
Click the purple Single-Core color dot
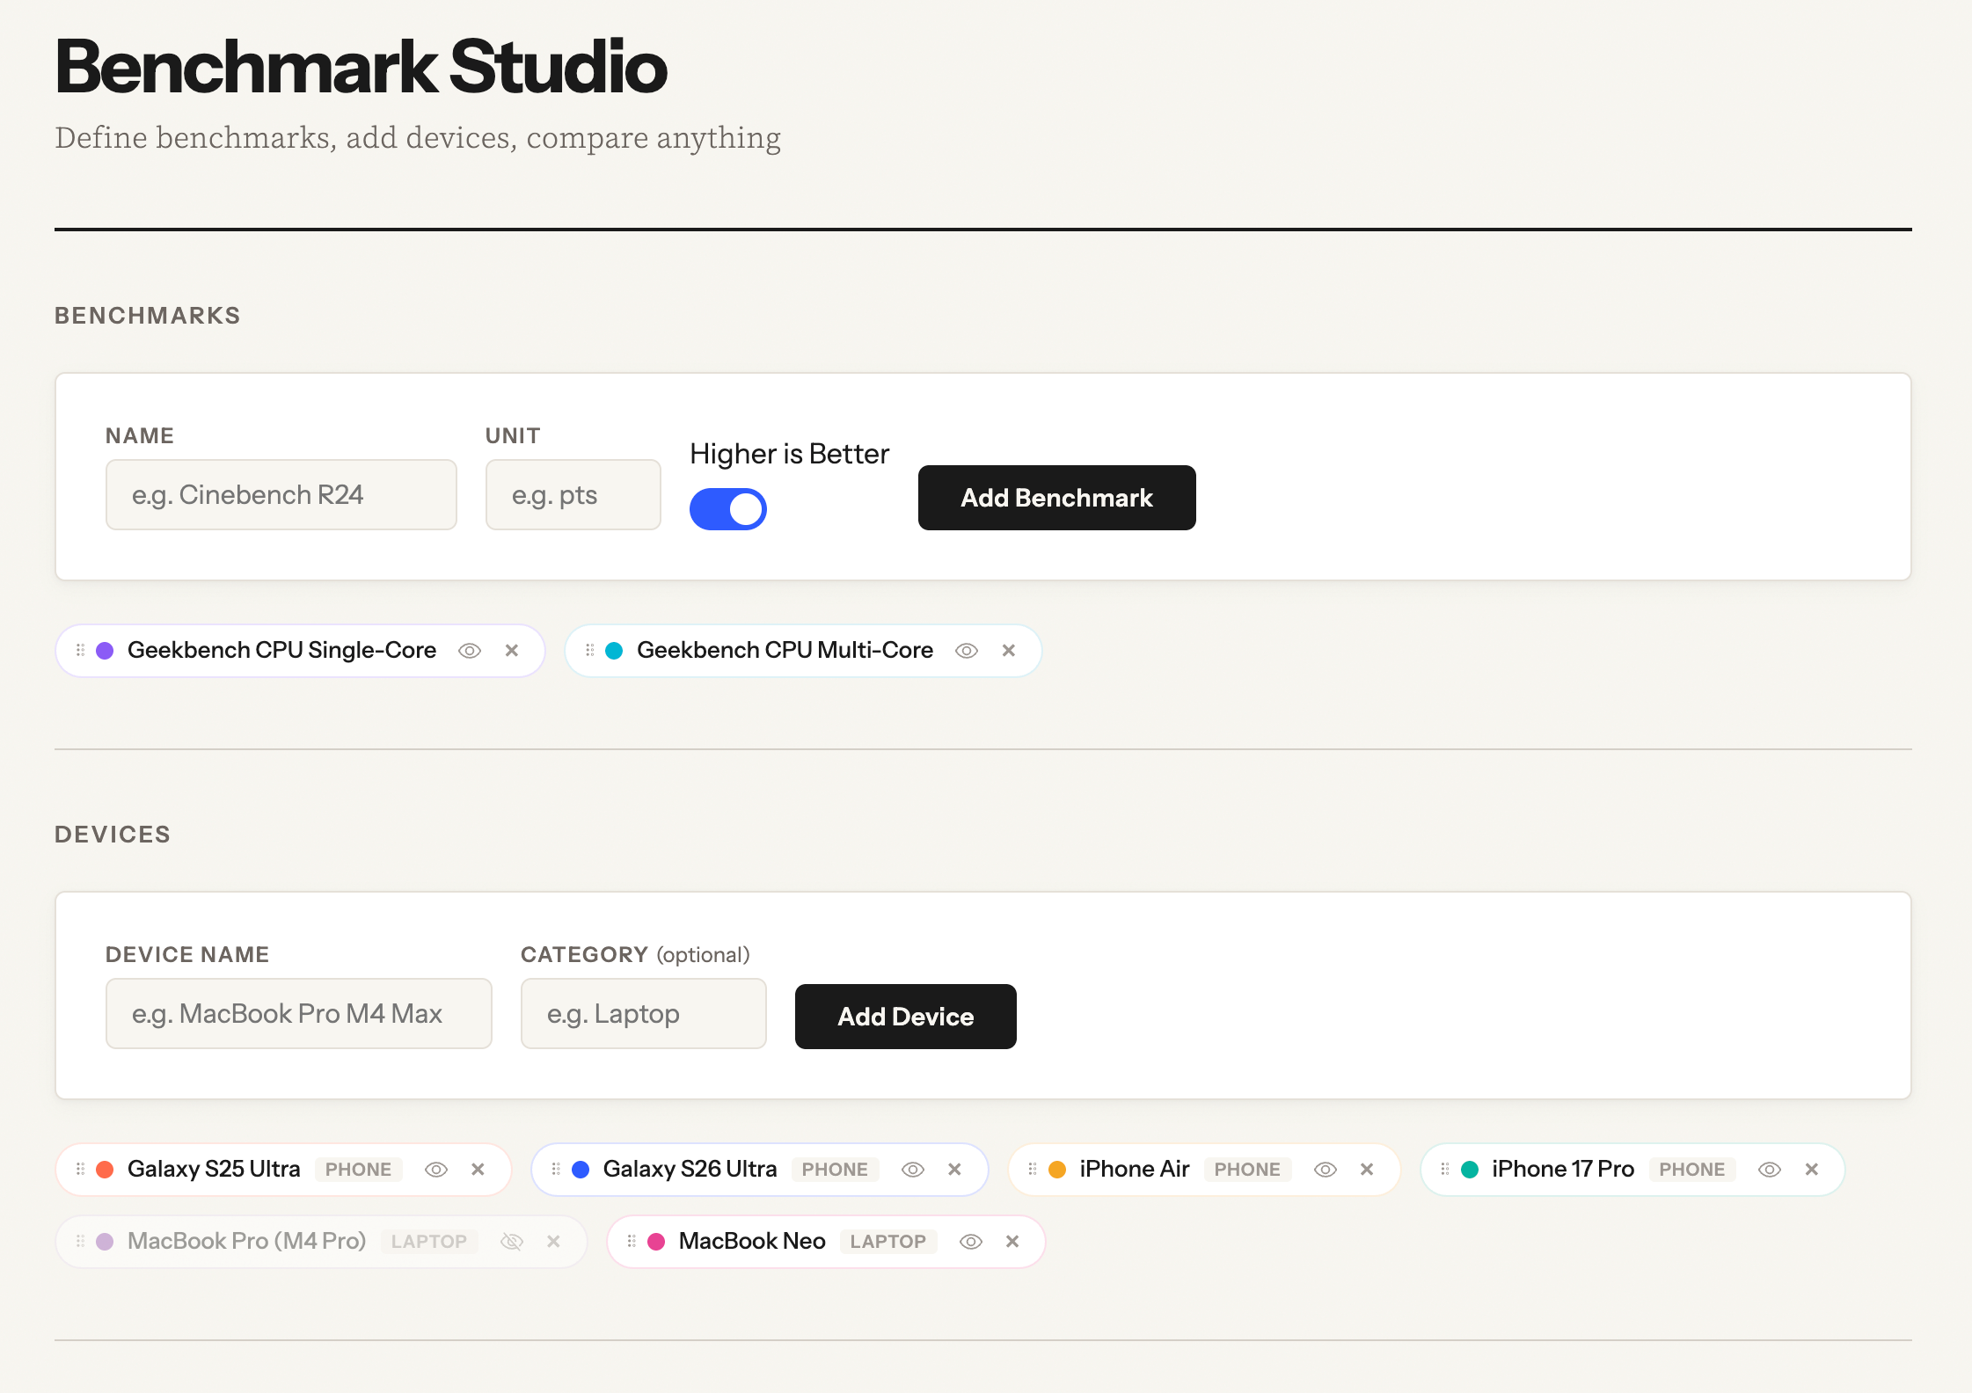coord(105,651)
